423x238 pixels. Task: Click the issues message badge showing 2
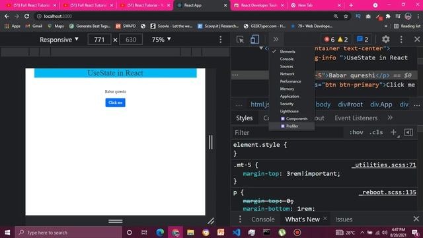[363, 40]
